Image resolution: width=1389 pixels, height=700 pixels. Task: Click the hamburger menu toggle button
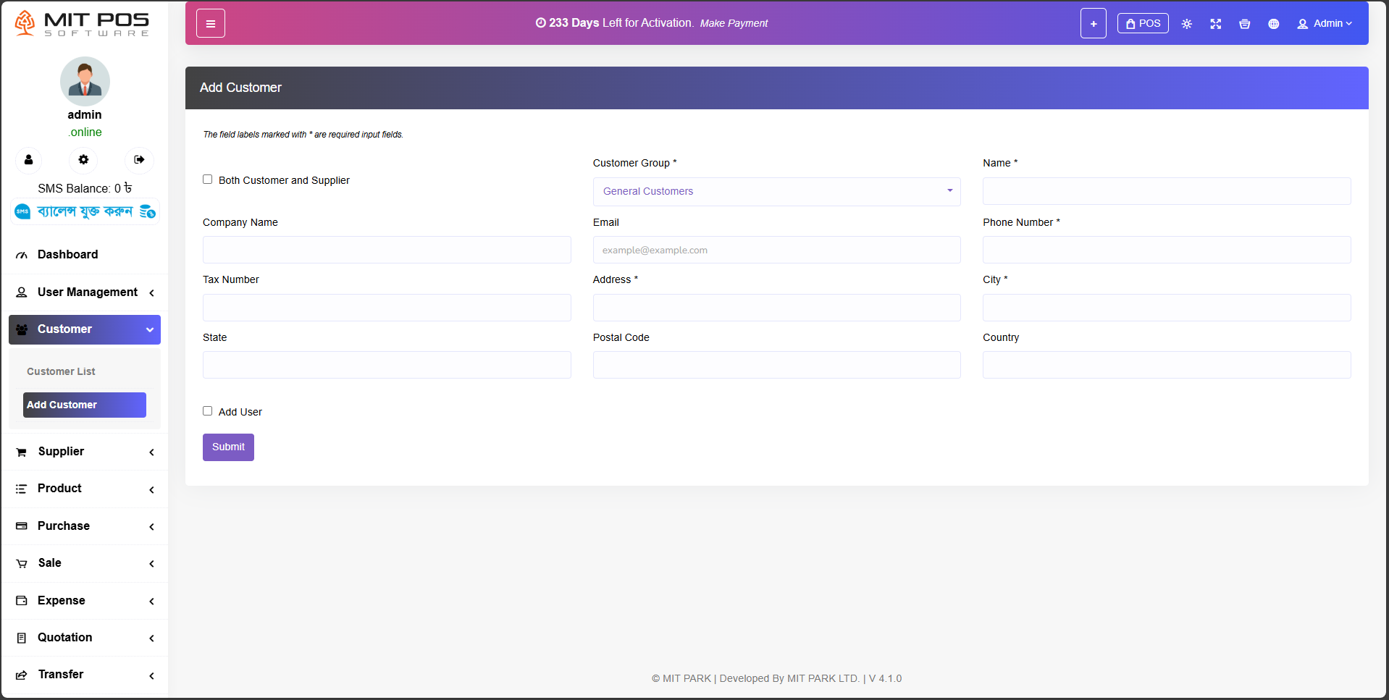click(x=210, y=24)
